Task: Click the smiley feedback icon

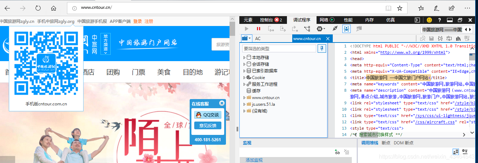Action: click(429, 20)
